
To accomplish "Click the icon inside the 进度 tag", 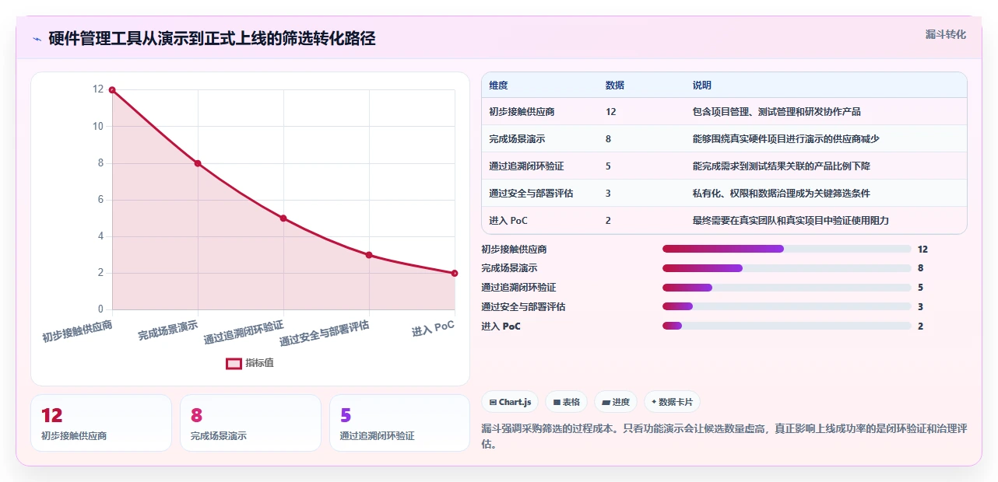I will coord(606,403).
